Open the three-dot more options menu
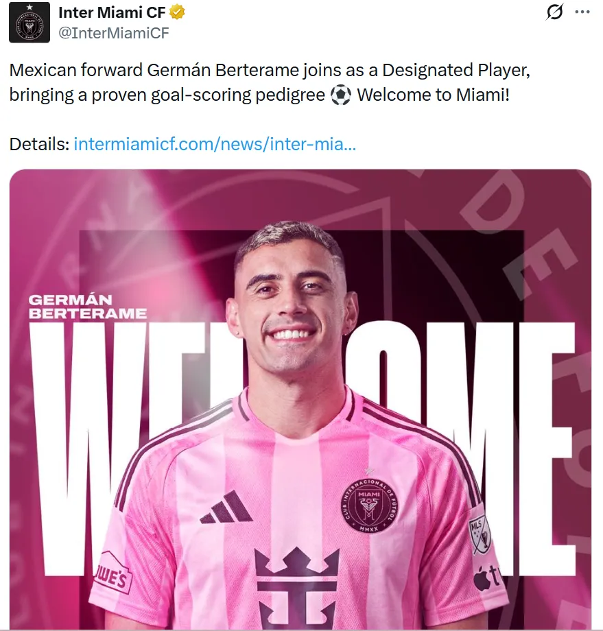 pyautogui.click(x=582, y=12)
